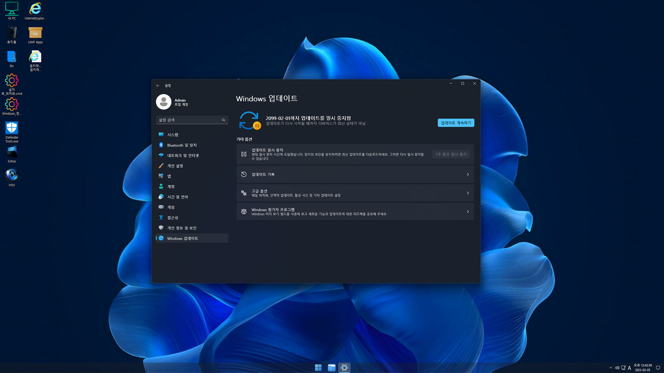Select the 게임 settings category
This screenshot has width=664, height=373.
click(192, 207)
